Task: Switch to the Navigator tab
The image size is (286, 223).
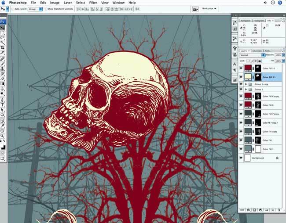Action: [246, 21]
